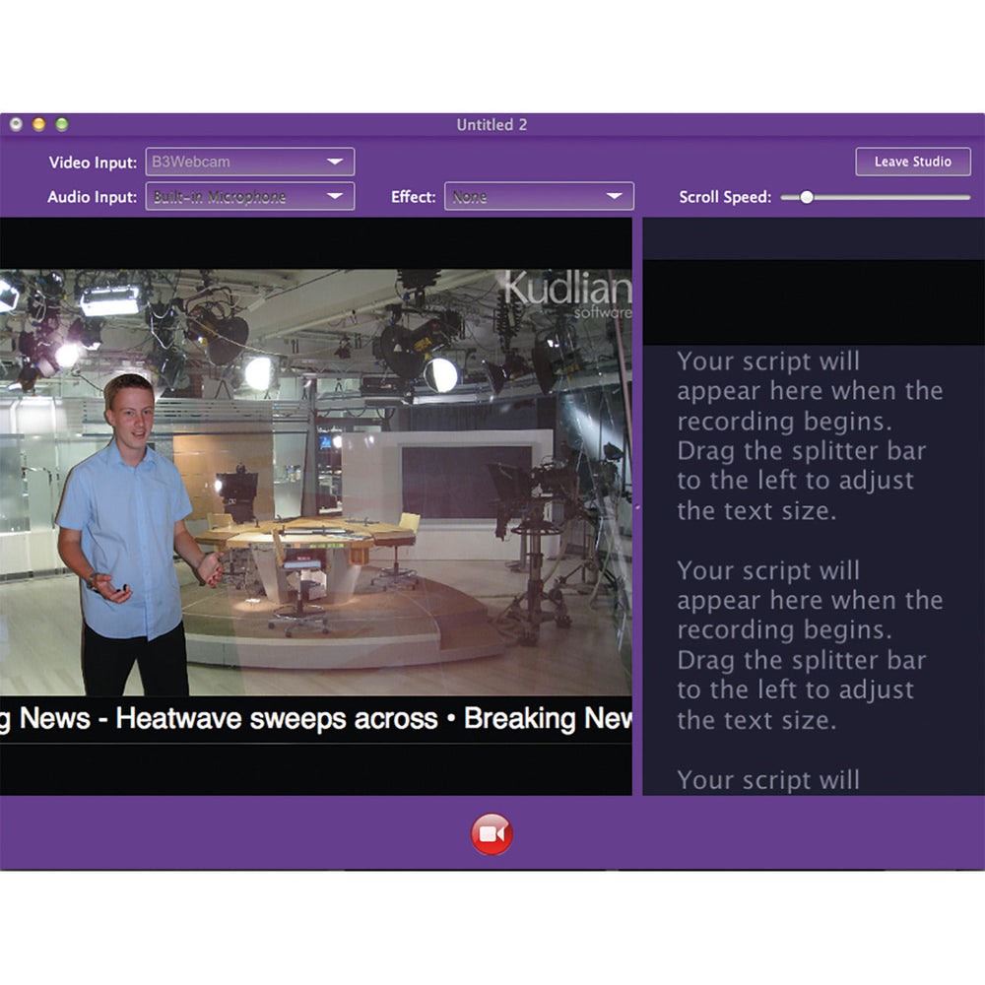The width and height of the screenshot is (985, 985).
Task: Expand the Effect dropdown set to None
Action: 539,197
